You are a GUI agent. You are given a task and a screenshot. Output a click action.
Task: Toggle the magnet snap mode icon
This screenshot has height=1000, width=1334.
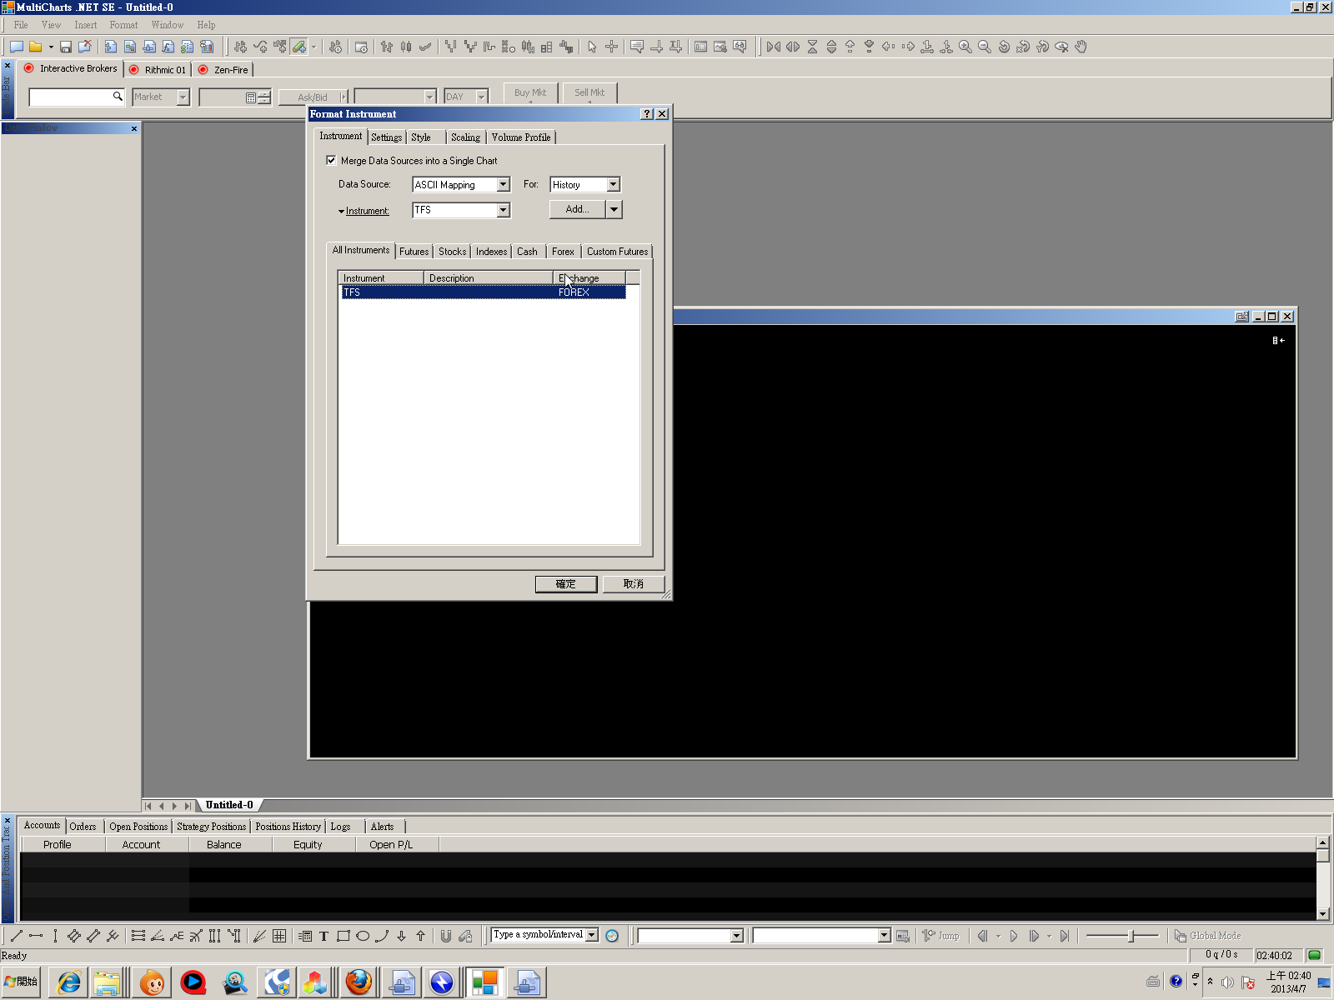pyautogui.click(x=446, y=936)
